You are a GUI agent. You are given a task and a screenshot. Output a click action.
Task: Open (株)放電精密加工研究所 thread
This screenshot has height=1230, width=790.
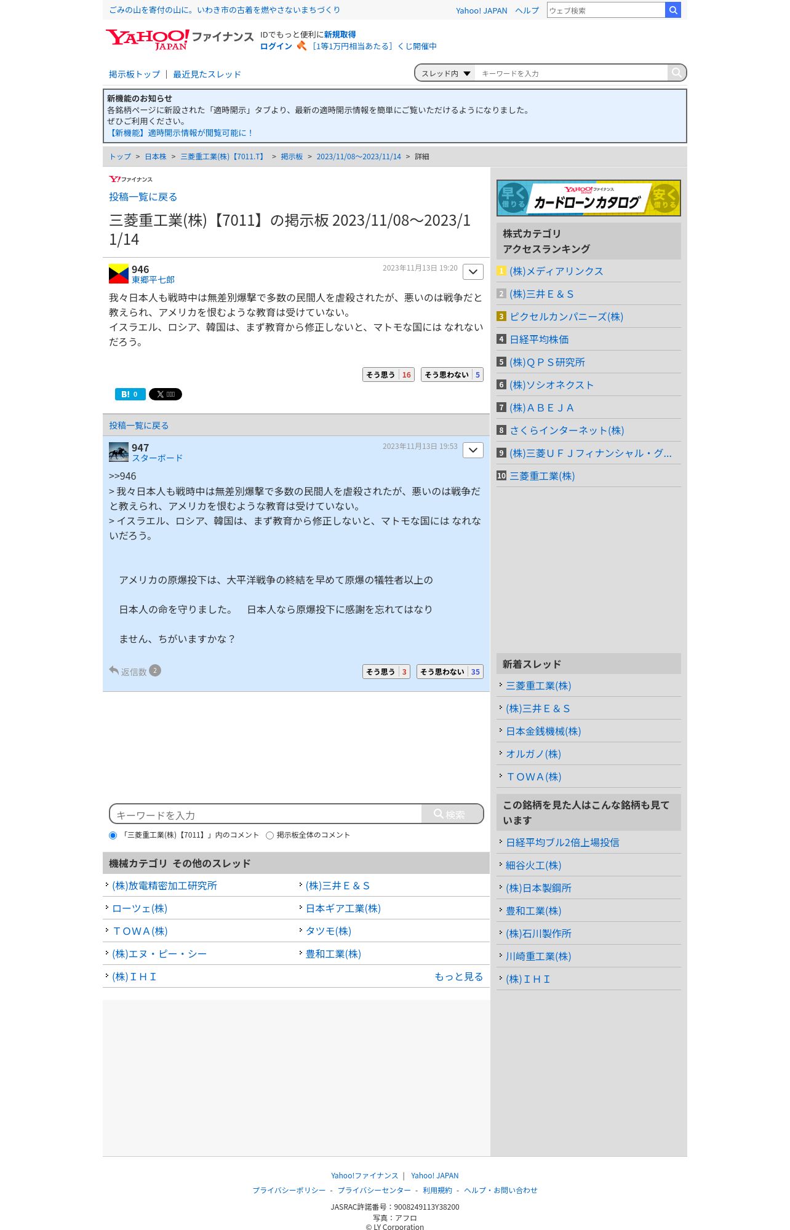[164, 886]
